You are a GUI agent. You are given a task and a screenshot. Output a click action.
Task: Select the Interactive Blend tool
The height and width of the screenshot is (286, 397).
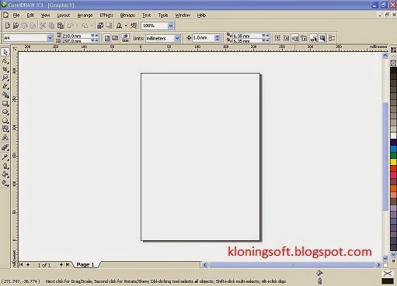[x=5, y=147]
